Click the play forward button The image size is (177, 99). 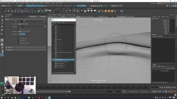pos(169,87)
